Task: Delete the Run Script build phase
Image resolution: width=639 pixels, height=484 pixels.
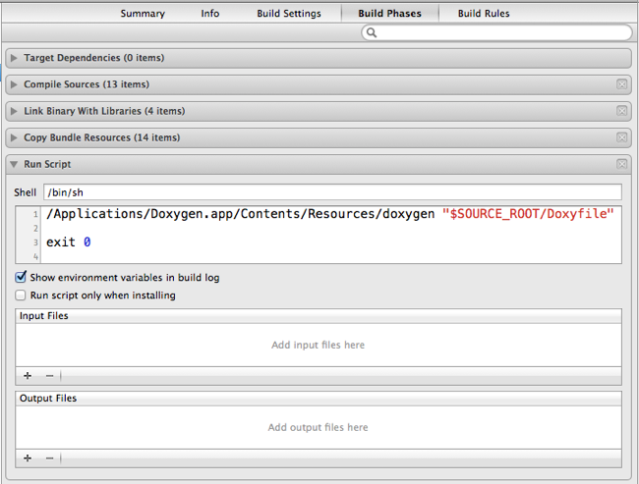Action: pos(621,165)
